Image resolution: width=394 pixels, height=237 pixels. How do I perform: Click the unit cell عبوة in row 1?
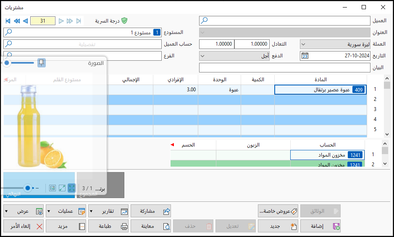[x=219, y=90]
